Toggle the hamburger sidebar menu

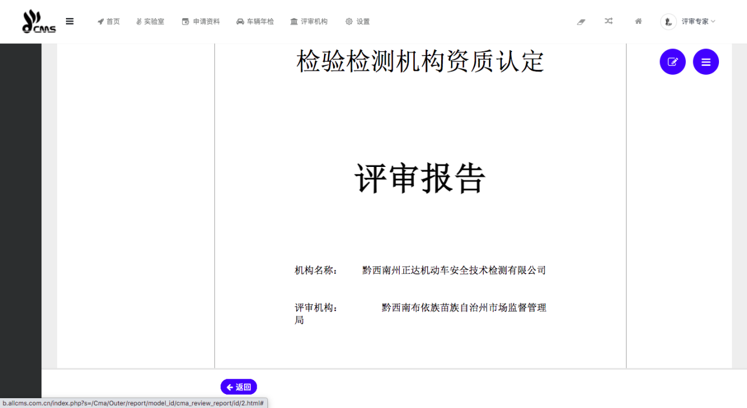(69, 22)
